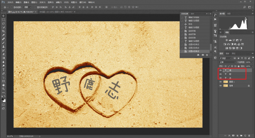Add a Curves adjustment layer
The image size is (255, 138).
[x=234, y=40]
